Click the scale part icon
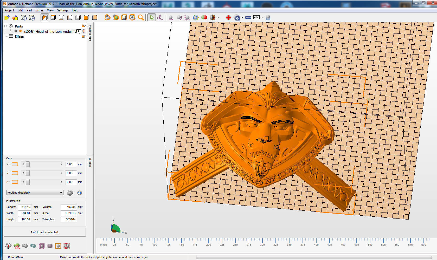Image resolution: width=437 pixels, height=260 pixels. tap(187, 17)
